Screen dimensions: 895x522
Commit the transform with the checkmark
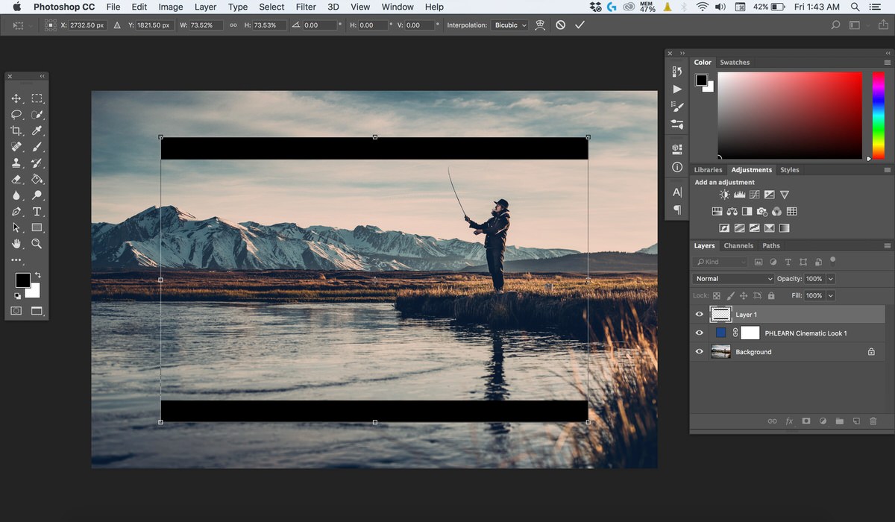580,25
